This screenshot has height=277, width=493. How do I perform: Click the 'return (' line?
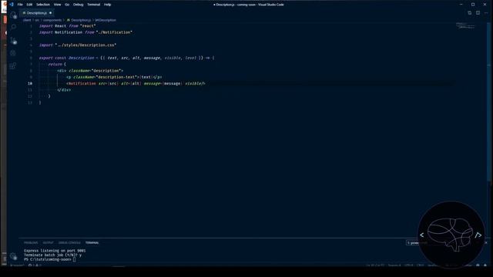(x=57, y=65)
